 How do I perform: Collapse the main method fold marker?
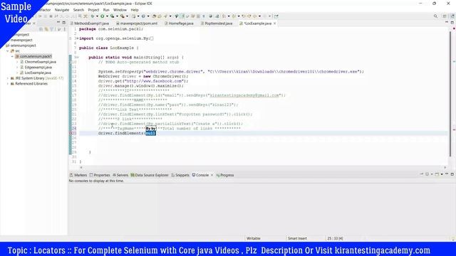point(78,57)
